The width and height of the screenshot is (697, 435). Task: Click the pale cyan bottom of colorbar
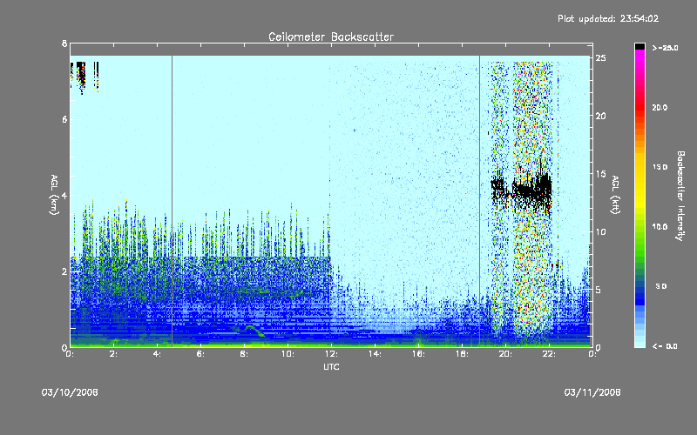639,343
